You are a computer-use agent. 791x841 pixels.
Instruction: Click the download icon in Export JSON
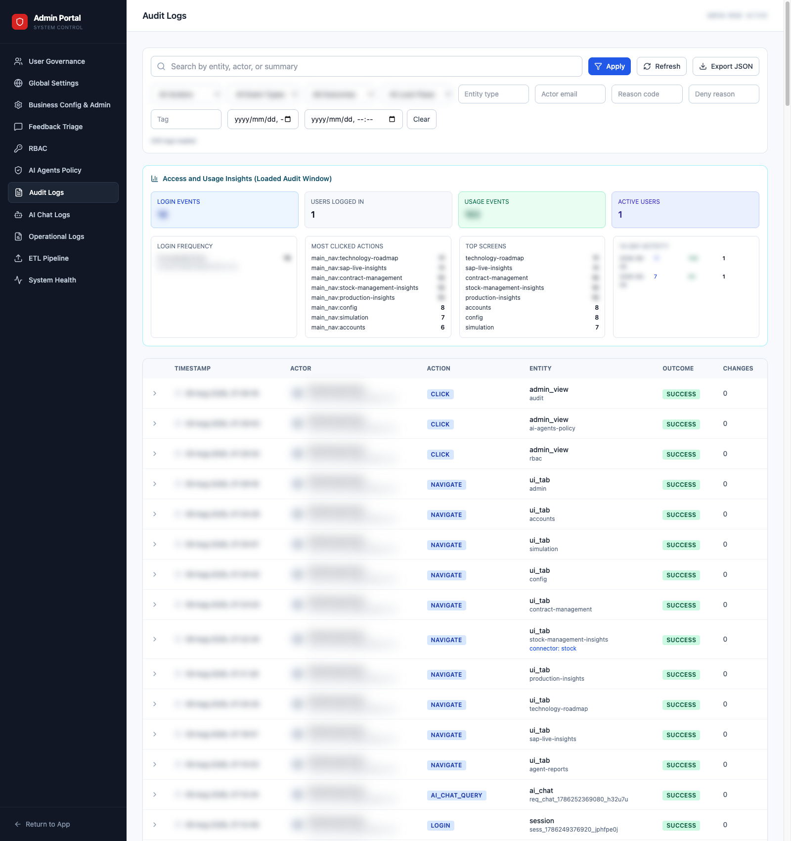[x=703, y=66]
